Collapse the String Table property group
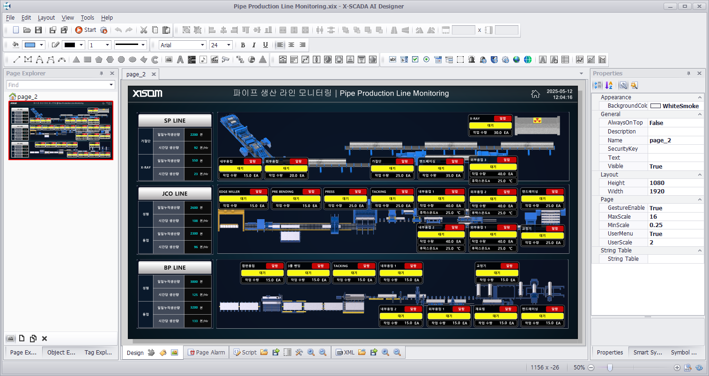Image resolution: width=709 pixels, height=376 pixels. (700, 251)
